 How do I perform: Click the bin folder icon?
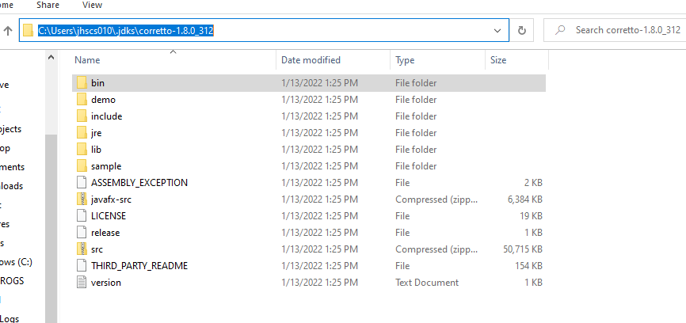[82, 82]
